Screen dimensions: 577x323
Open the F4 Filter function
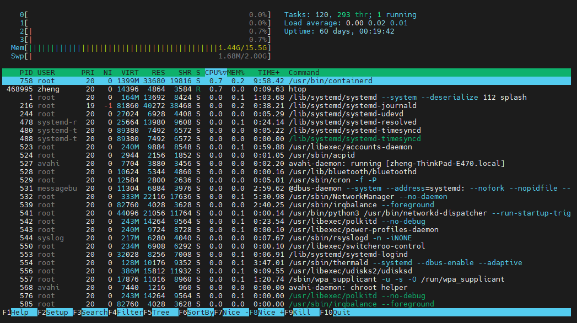[126, 313]
